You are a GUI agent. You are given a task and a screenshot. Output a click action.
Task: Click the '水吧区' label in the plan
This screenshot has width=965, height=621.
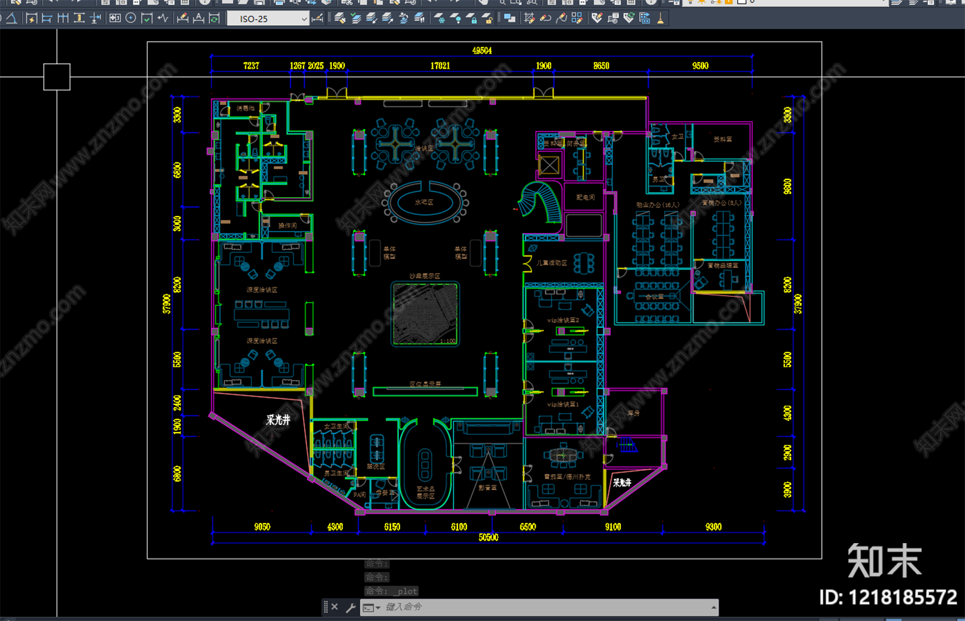point(424,202)
